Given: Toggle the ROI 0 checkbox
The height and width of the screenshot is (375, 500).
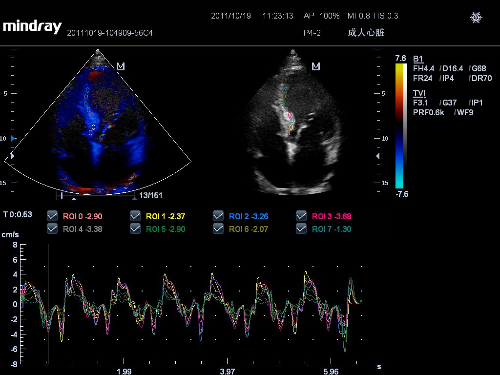Looking at the screenshot, I should pos(52,216).
